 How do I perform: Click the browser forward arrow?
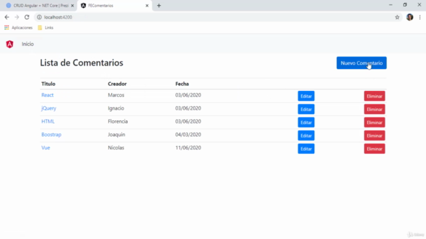[17, 17]
